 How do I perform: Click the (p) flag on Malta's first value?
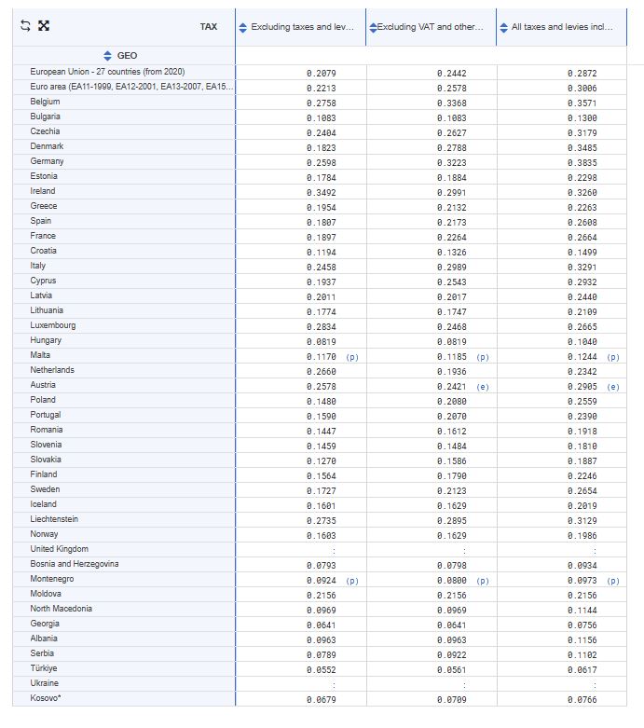click(351, 357)
